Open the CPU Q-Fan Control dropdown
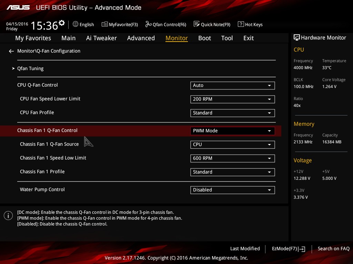The width and height of the screenshot is (353, 264). click(233, 86)
